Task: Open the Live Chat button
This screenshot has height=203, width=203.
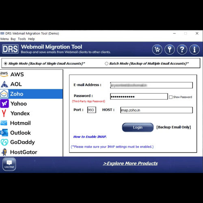Action: pyautogui.click(x=9, y=164)
